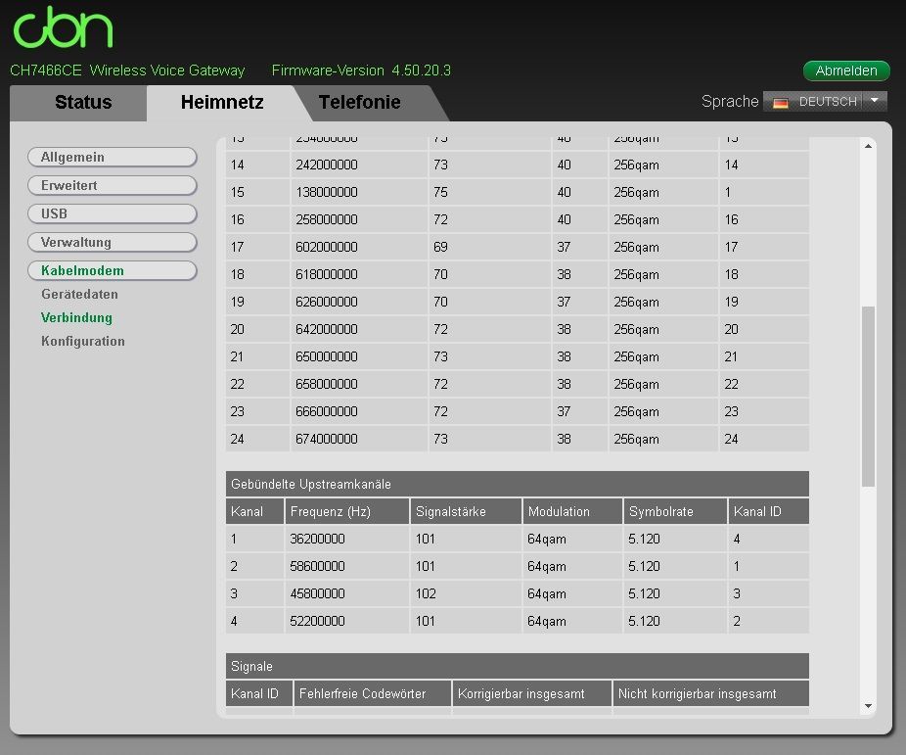Image resolution: width=906 pixels, height=755 pixels.
Task: Click the Gebündelte Upstreamkanäle table header
Action: click(x=518, y=484)
